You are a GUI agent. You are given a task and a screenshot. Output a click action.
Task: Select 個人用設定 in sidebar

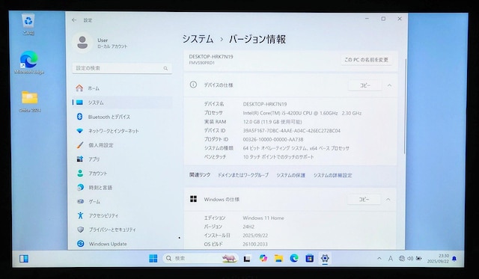[123, 145]
